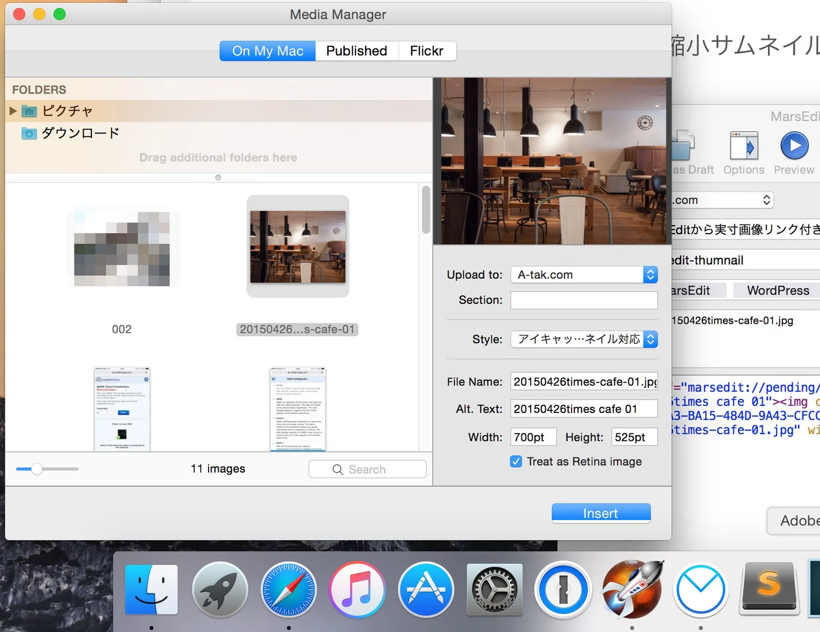Image resolution: width=820 pixels, height=632 pixels.
Task: Adjust the thumbnail size slider
Action: point(37,469)
